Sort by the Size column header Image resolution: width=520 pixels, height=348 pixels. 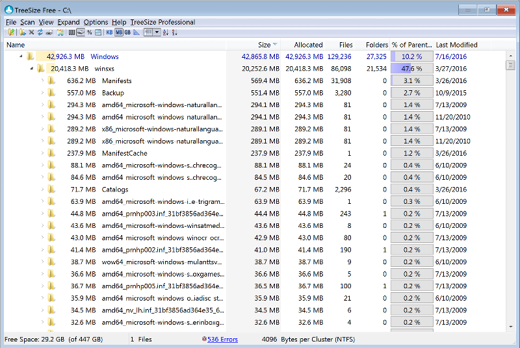click(253, 45)
